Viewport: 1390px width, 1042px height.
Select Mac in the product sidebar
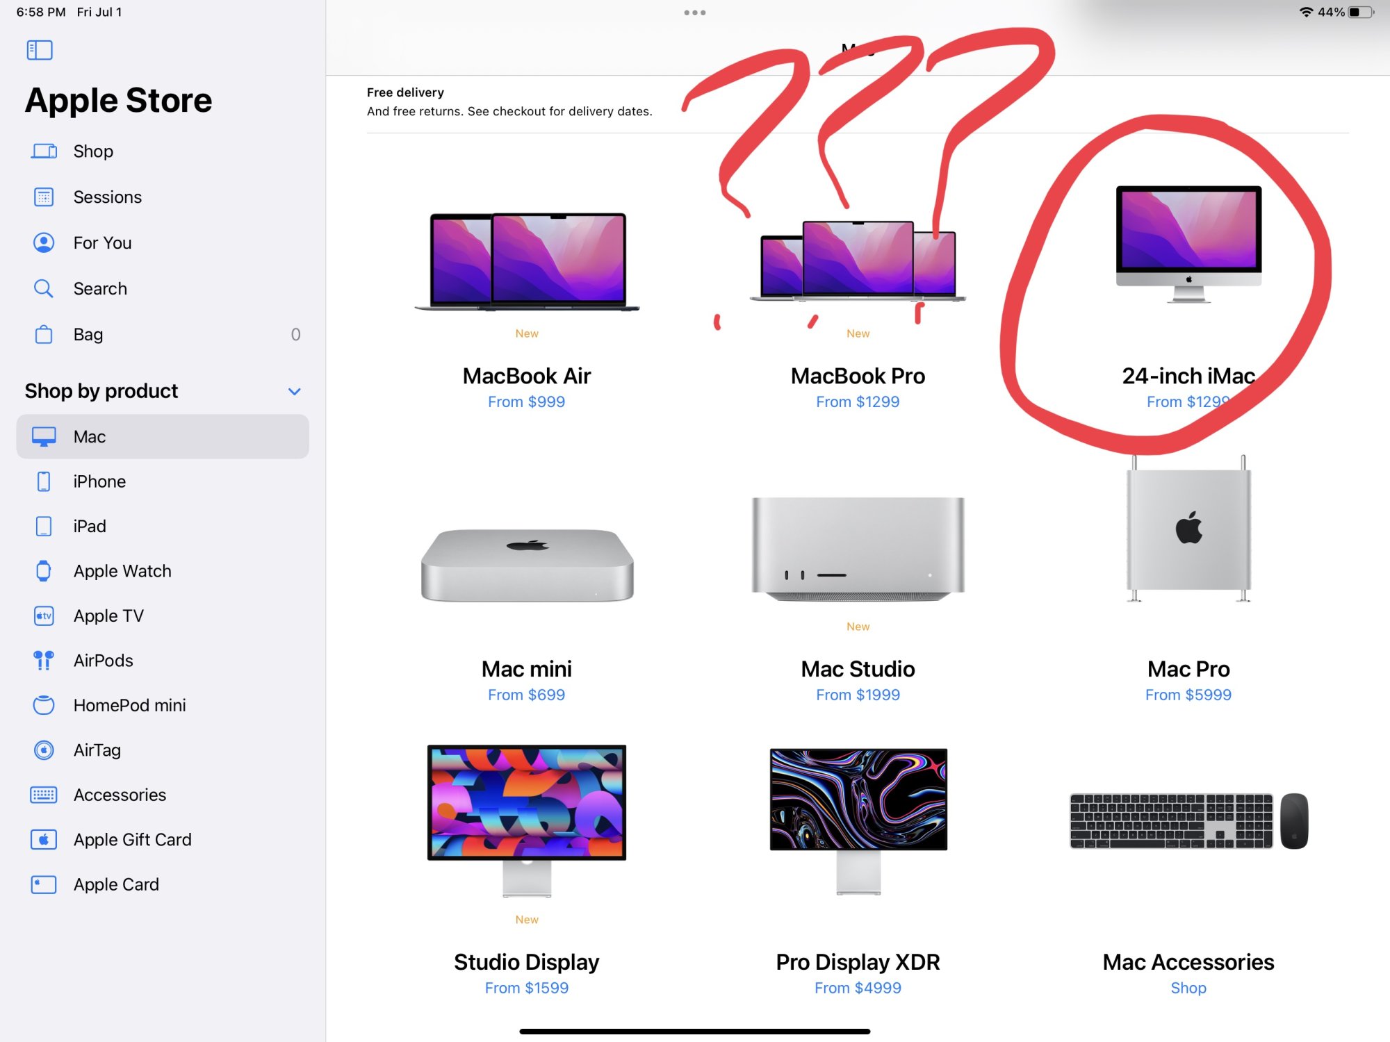(x=162, y=437)
